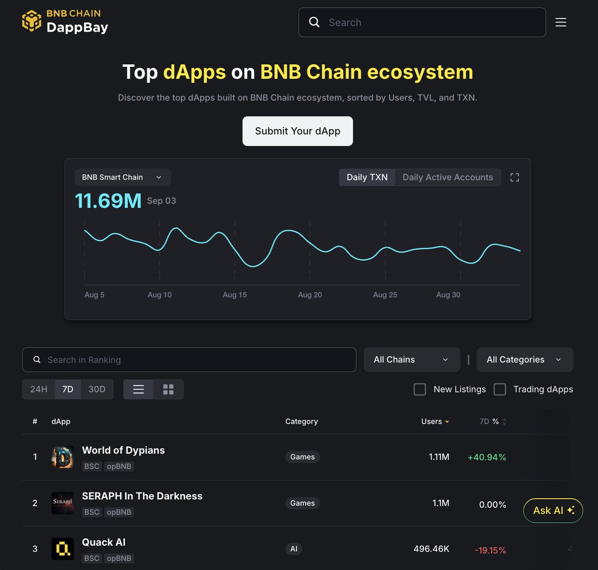Click the BSC tag under World of Dypians
This screenshot has height=570, width=598.
pyautogui.click(x=92, y=466)
